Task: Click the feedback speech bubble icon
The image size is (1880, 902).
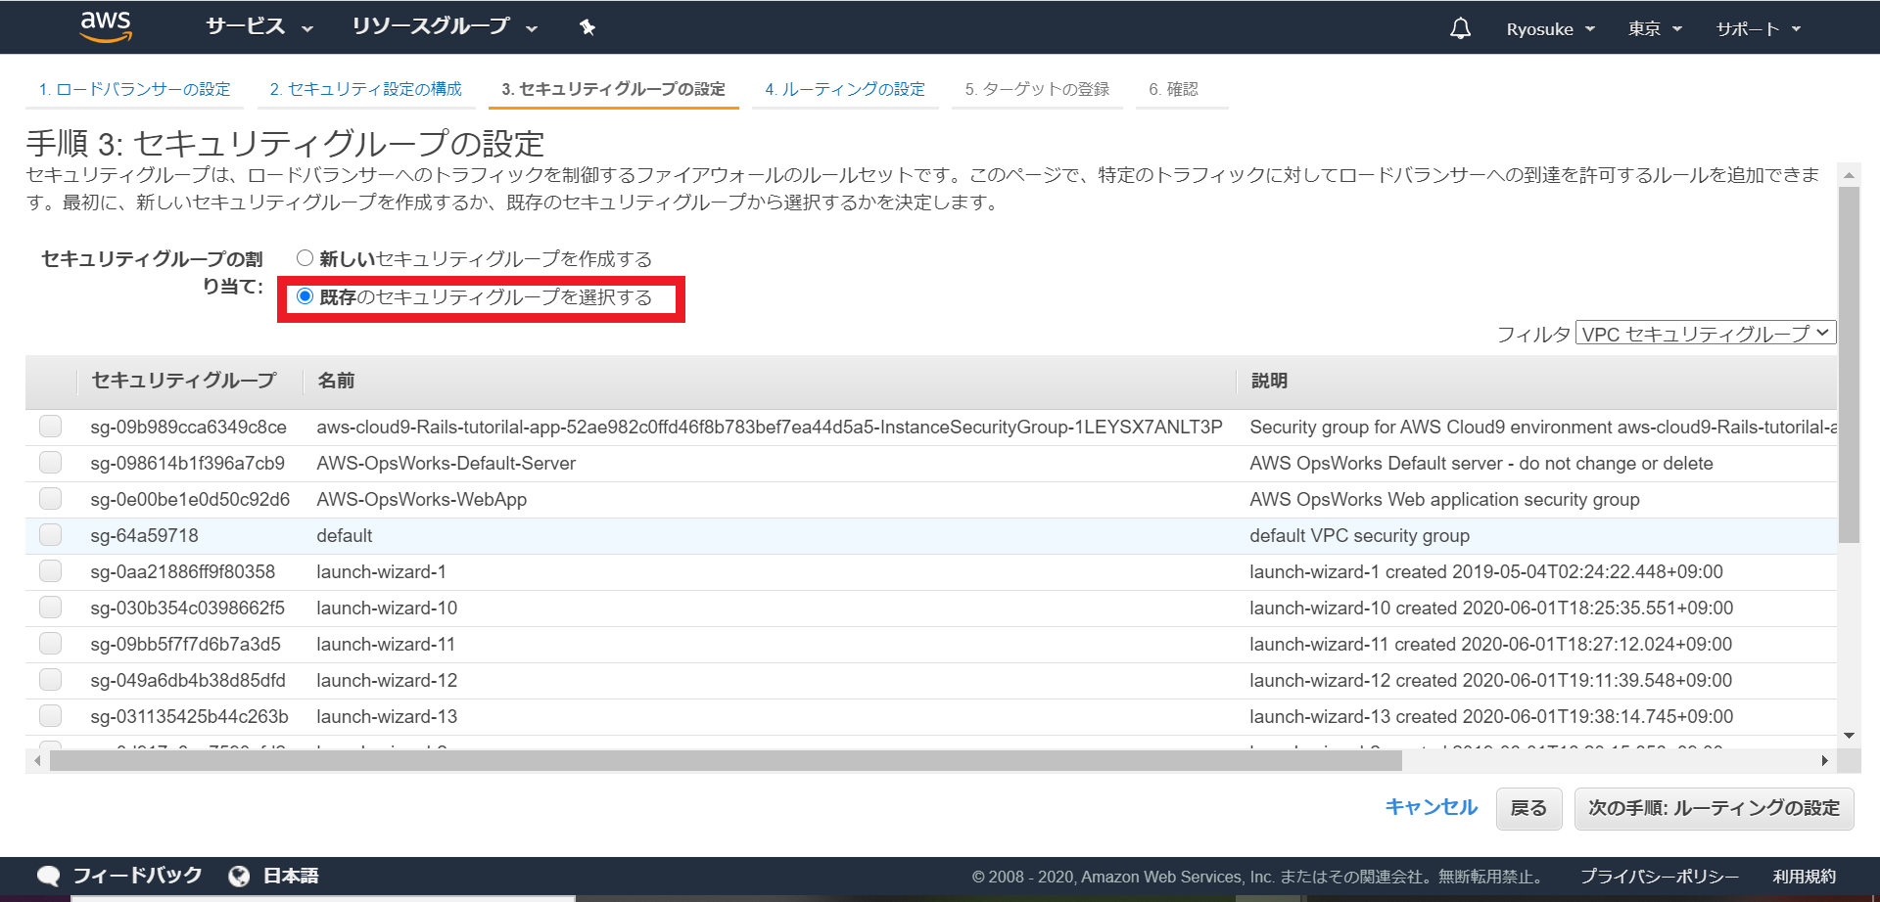Action: [x=48, y=876]
